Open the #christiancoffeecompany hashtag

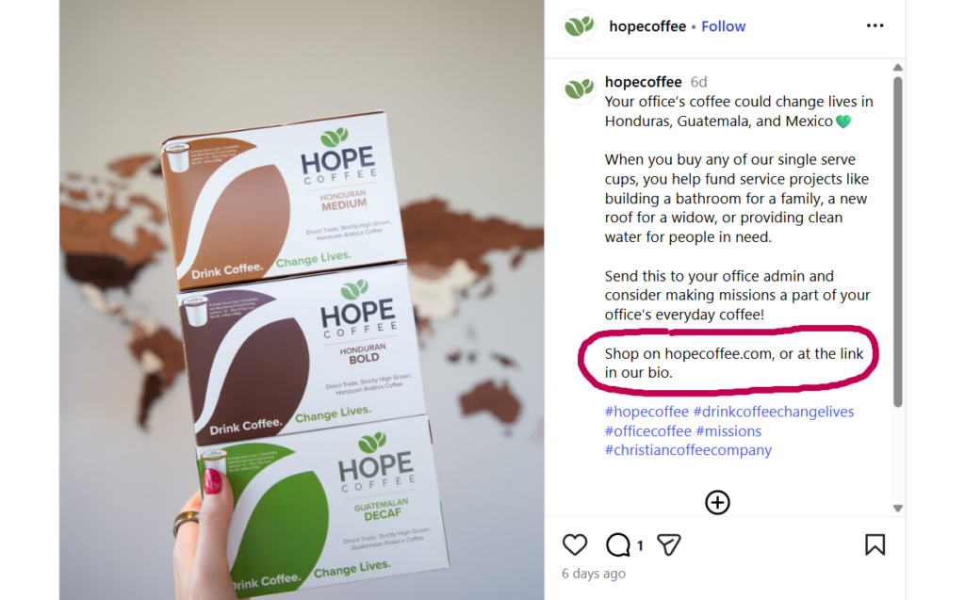click(x=688, y=450)
